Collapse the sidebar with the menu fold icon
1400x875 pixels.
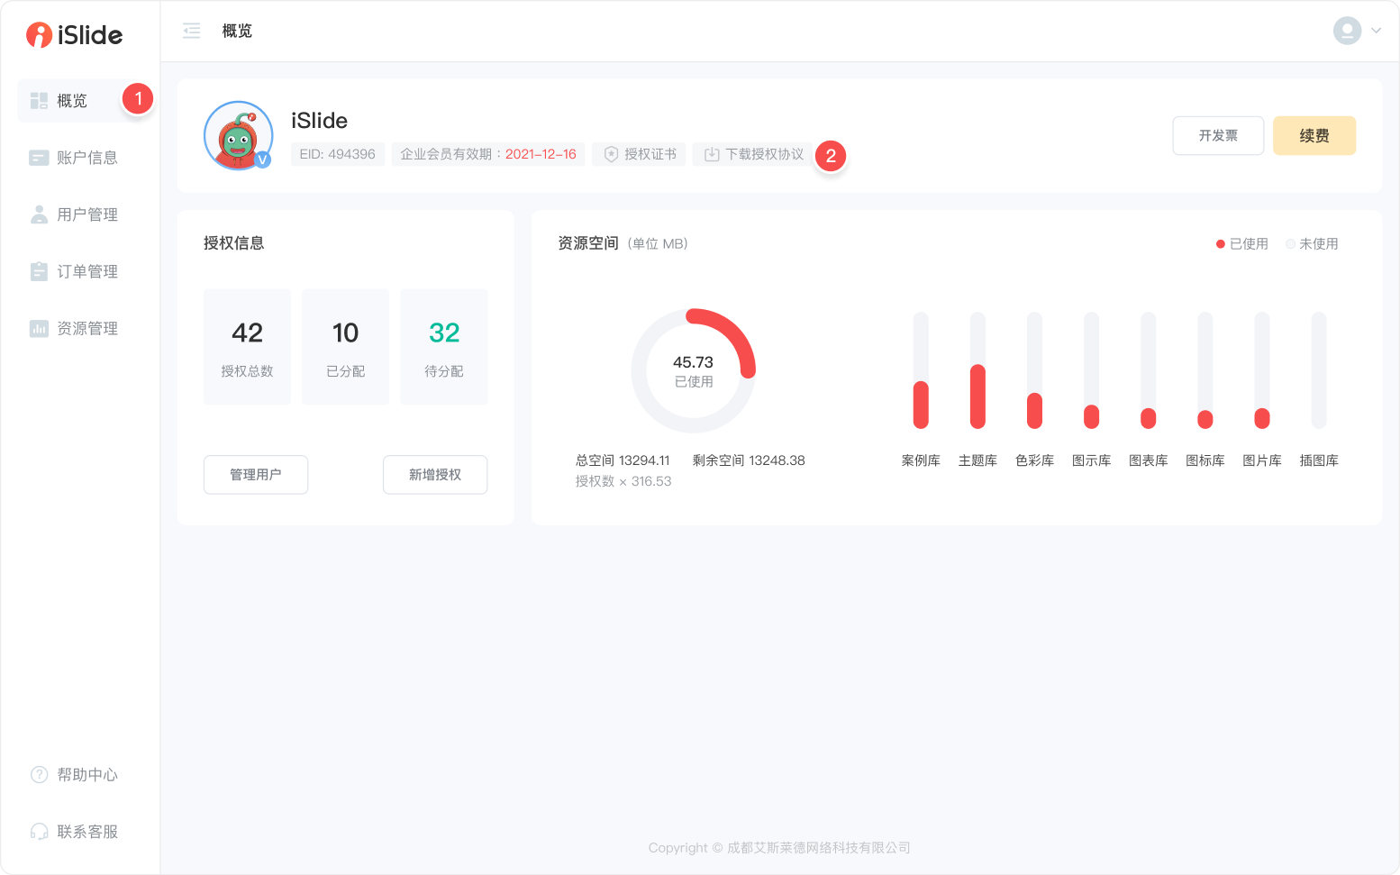(x=192, y=31)
